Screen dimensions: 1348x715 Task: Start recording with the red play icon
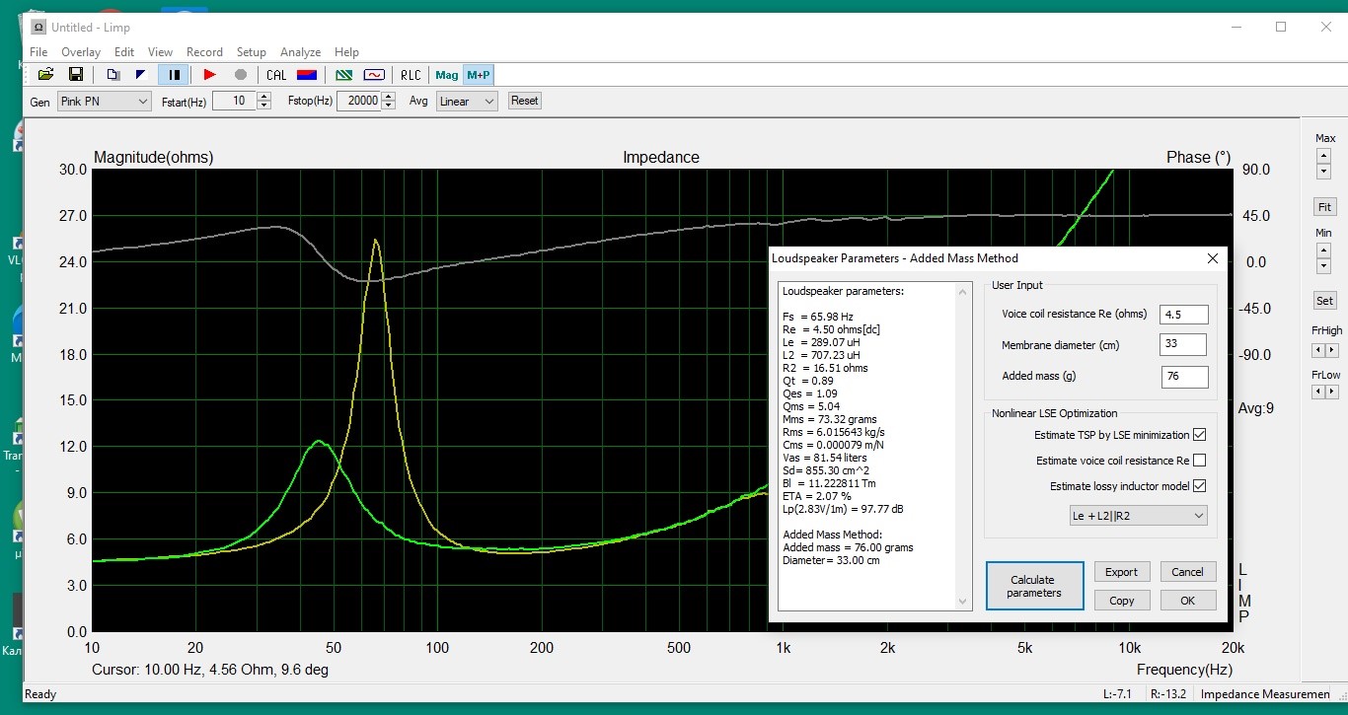click(209, 75)
